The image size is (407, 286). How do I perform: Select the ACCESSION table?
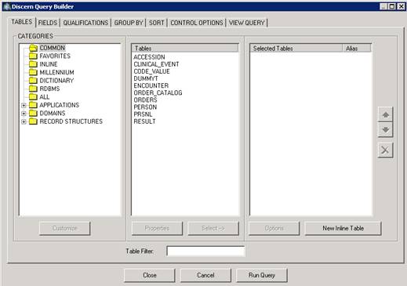pyautogui.click(x=149, y=57)
